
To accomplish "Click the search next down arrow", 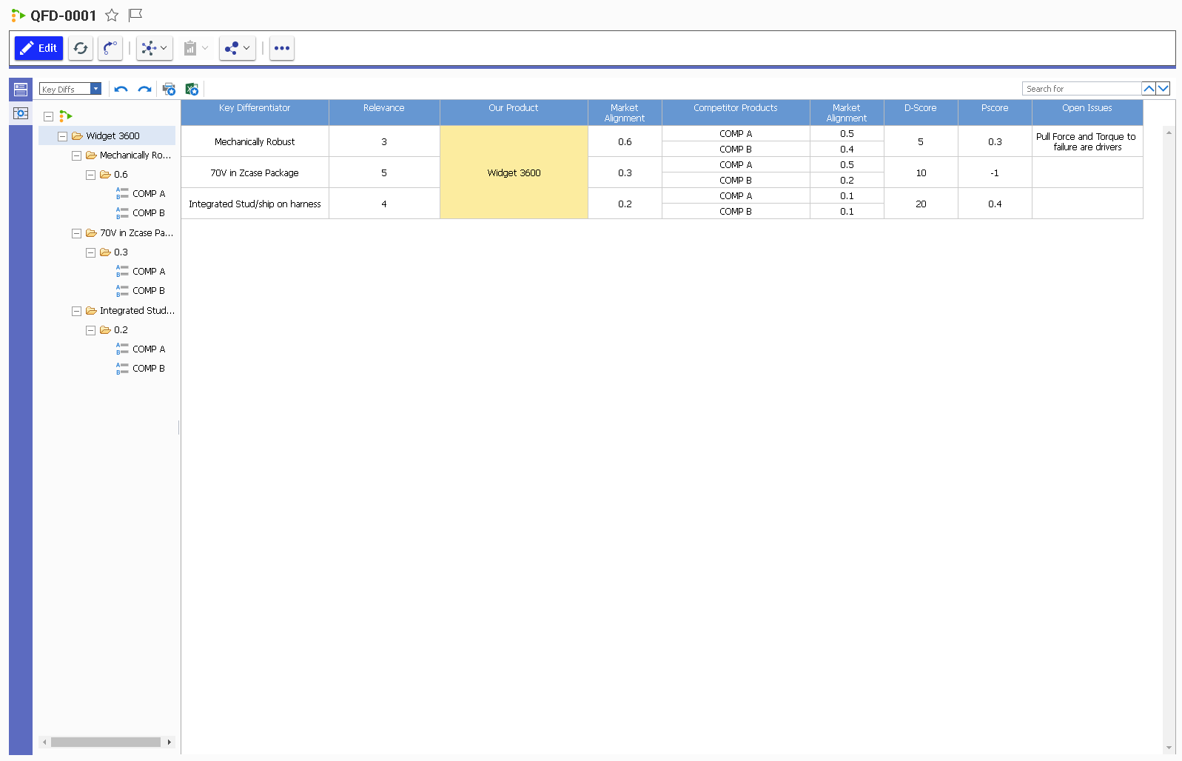I will pyautogui.click(x=1163, y=89).
